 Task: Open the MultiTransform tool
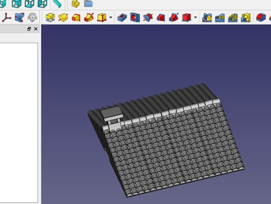coord(246,17)
